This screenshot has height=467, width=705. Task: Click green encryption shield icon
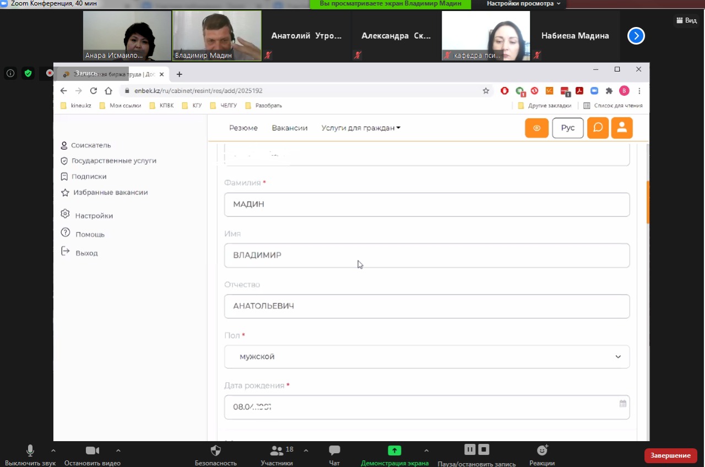point(28,73)
